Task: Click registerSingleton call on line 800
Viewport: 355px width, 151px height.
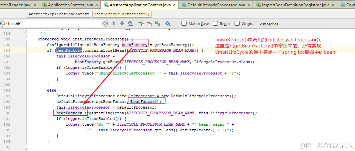Action: [104, 113]
